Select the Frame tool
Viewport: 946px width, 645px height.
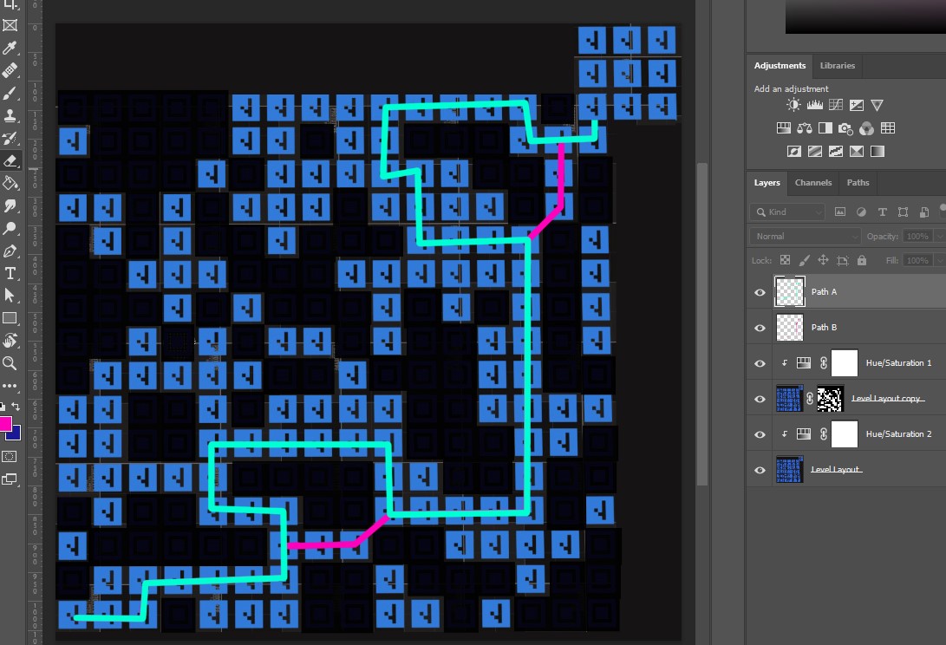[x=10, y=25]
